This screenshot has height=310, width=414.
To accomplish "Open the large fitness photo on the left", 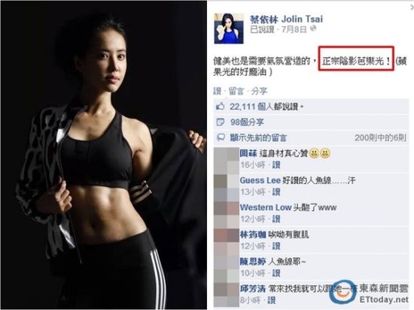I will pyautogui.click(x=104, y=155).
